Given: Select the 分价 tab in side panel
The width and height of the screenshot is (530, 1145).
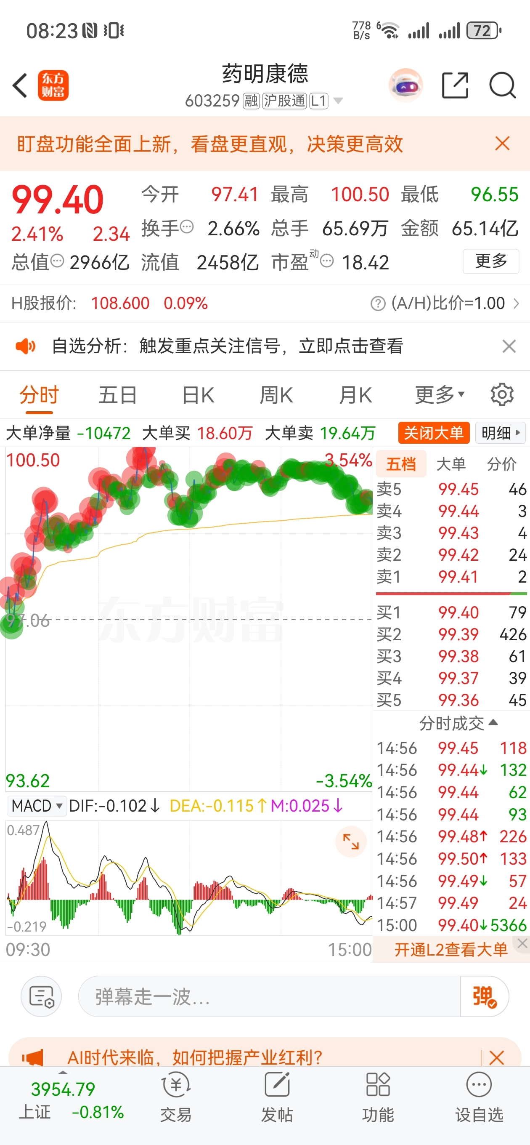Looking at the screenshot, I should [501, 463].
